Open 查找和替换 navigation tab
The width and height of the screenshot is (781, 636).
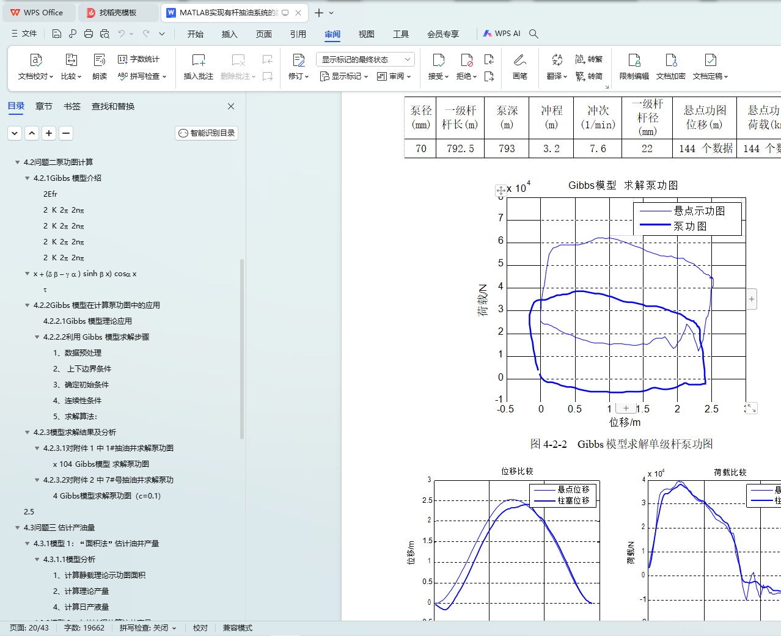pyautogui.click(x=113, y=106)
